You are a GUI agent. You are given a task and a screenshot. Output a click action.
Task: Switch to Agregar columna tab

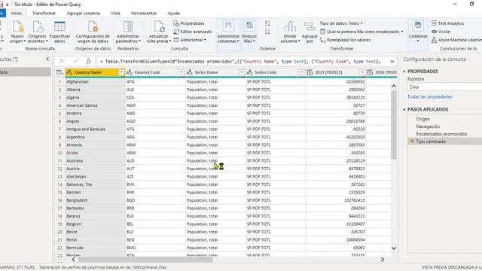click(x=84, y=14)
